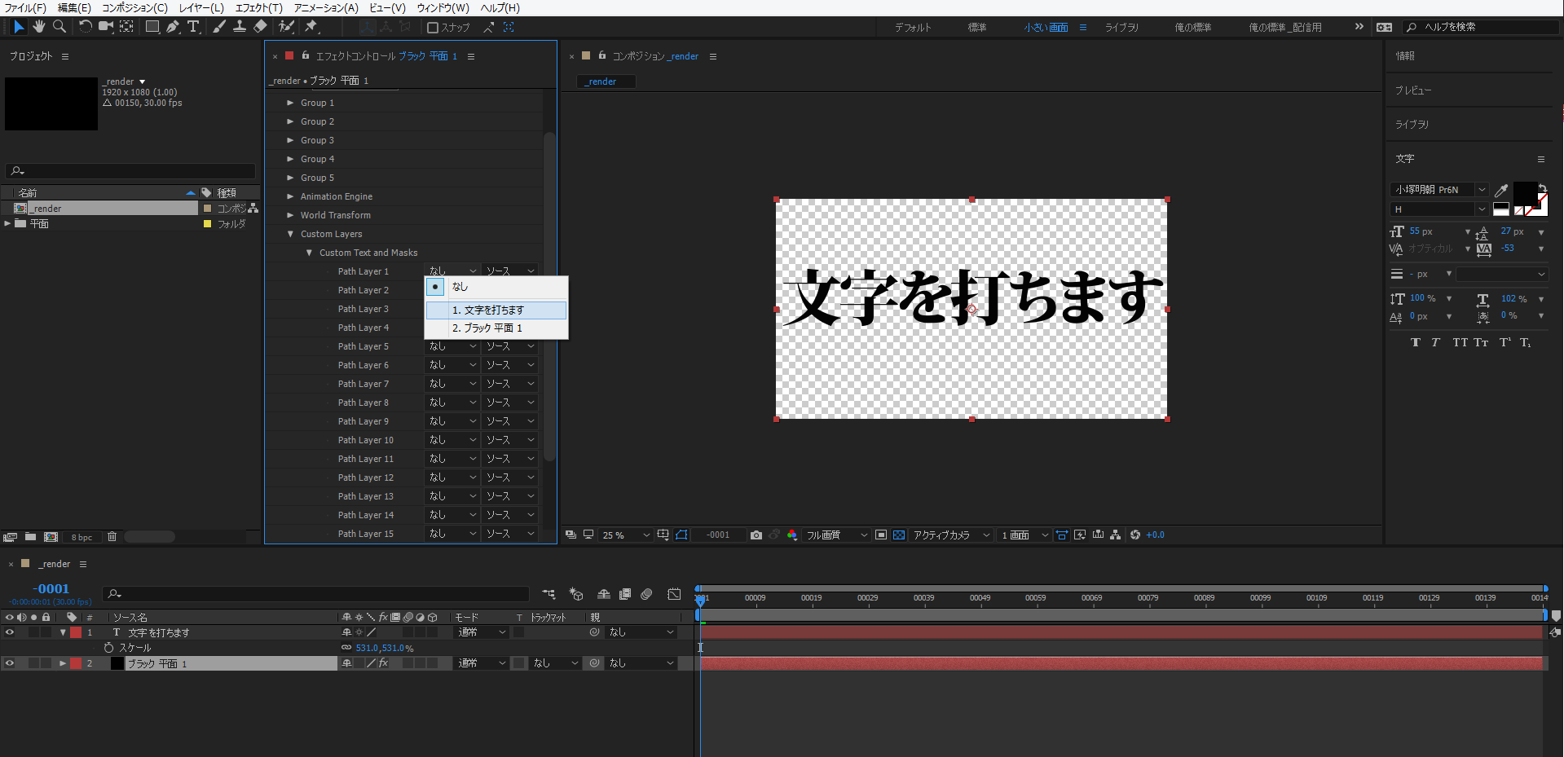
Task: Click the 小さい画面 workspace label
Action: pos(1046,27)
